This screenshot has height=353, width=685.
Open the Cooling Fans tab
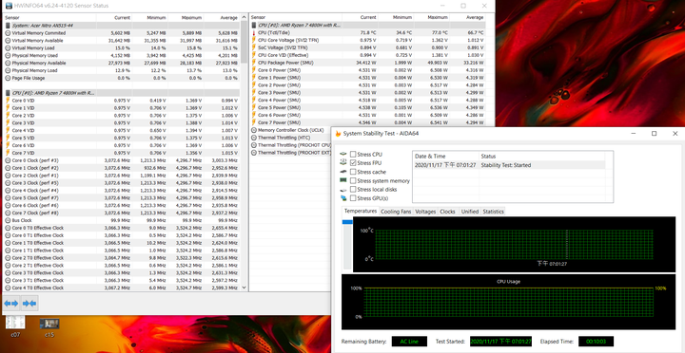click(x=396, y=212)
